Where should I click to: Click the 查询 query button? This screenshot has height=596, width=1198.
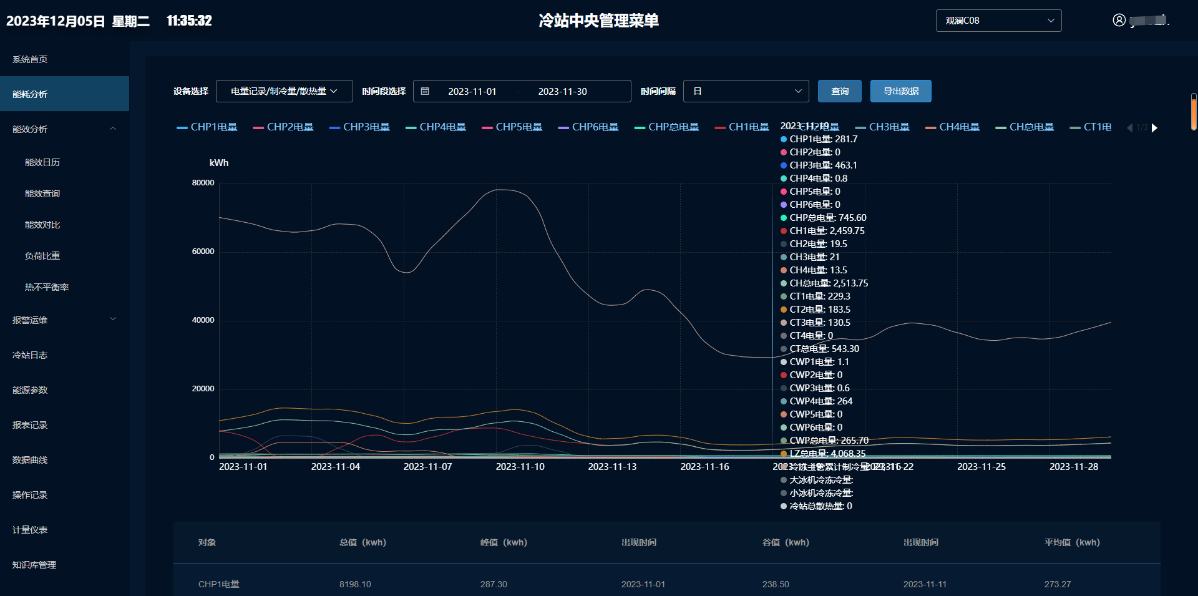click(839, 91)
